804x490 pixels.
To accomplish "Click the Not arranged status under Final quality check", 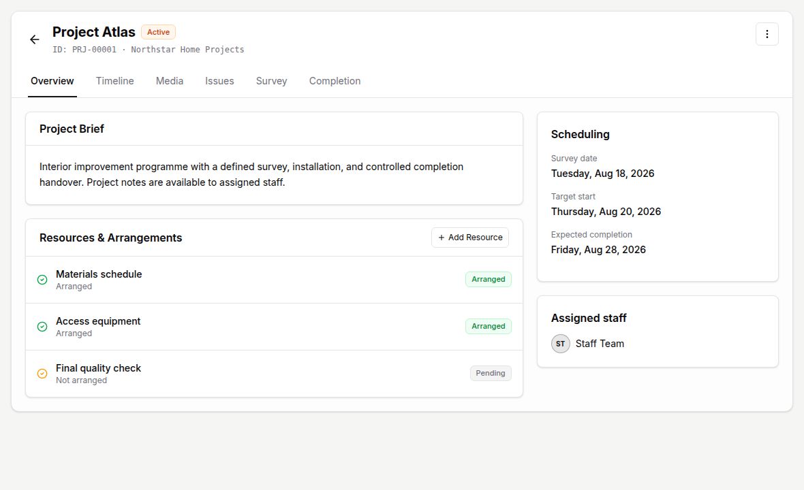I will pos(82,380).
